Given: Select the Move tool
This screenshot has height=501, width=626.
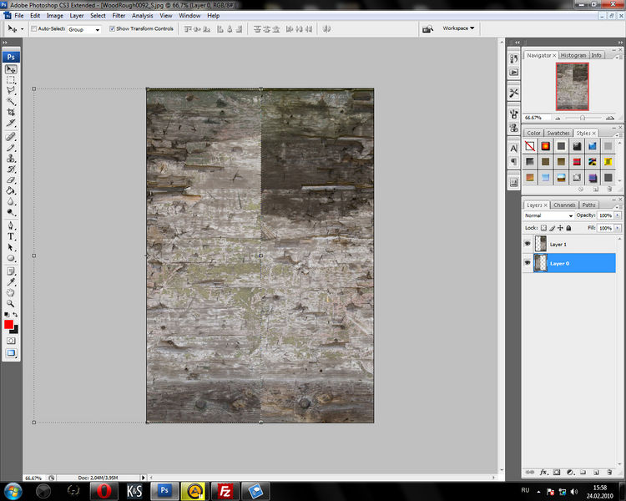Looking at the screenshot, I should [x=11, y=69].
